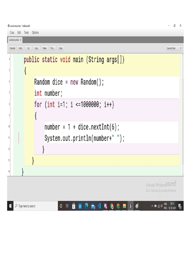
Task: Click the BlueJ window icon in title bar
Action: (x=8, y=26)
